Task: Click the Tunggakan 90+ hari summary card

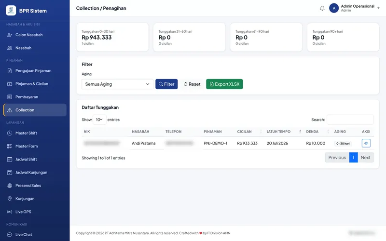Action: coord(343,38)
